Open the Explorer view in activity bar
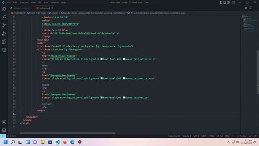This screenshot has width=259, height=146. point(4,9)
